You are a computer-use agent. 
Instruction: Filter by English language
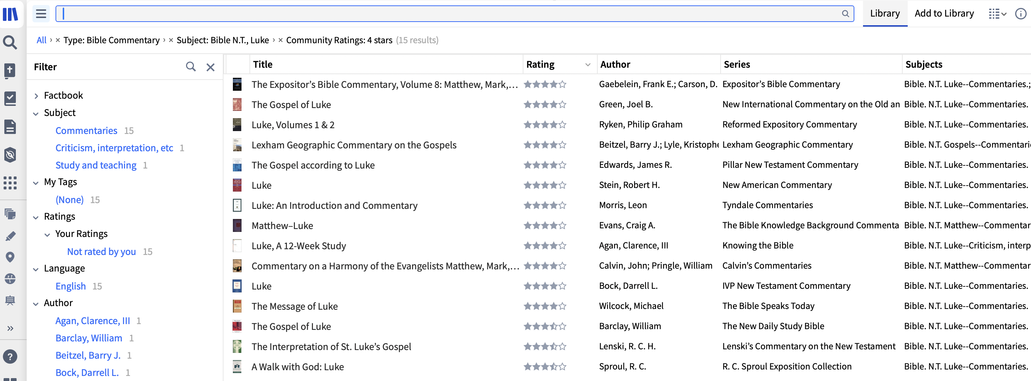point(70,286)
